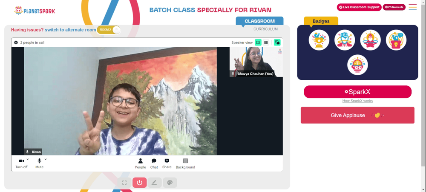Open the People panel
This screenshot has height=192, width=426.
coord(141,164)
